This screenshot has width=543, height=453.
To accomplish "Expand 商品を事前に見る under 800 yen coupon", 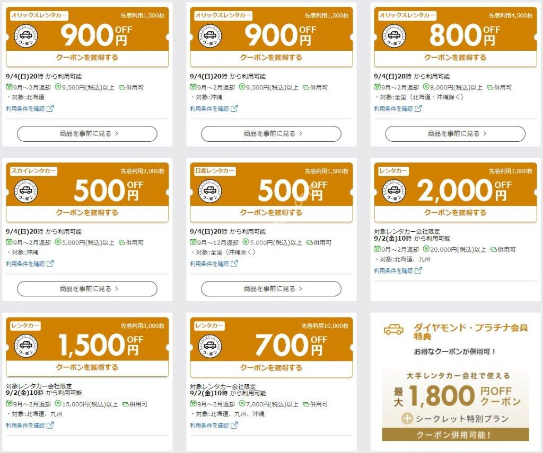I will 456,134.
